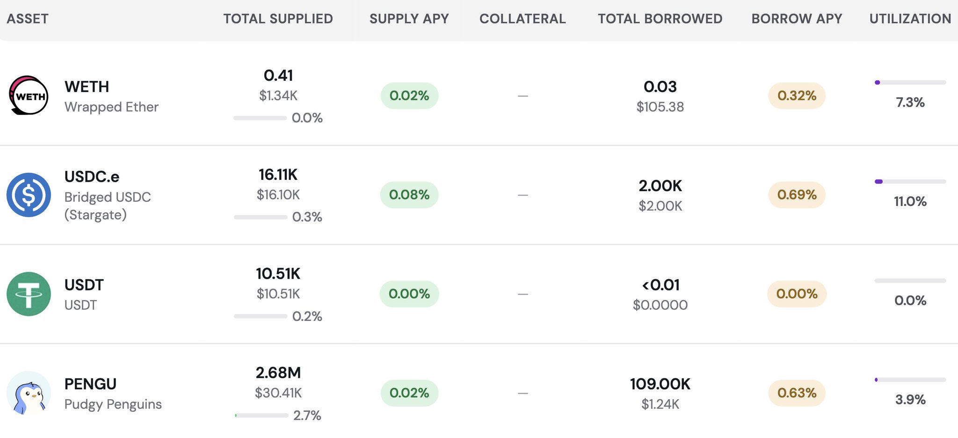Click the PENGU penguin icon
This screenshot has height=438, width=958.
29,393
